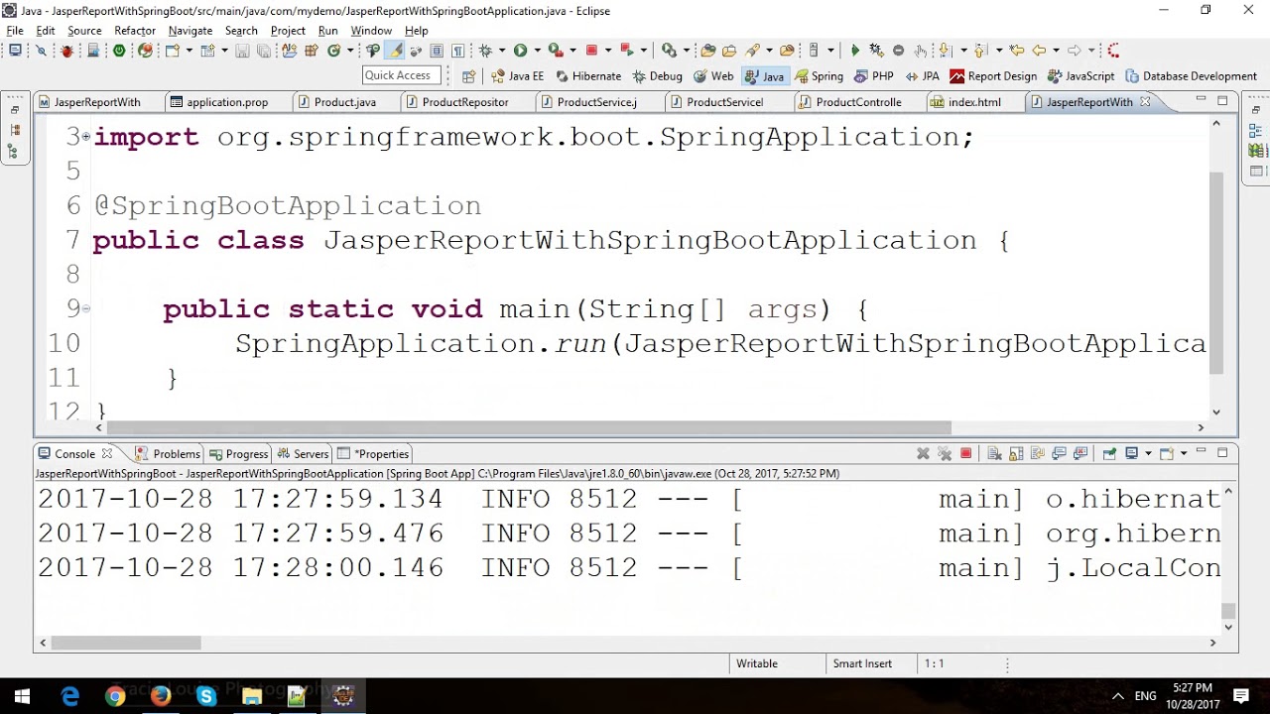Click the Save icon in the toolbar
This screenshot has height=714, width=1270.
point(242,50)
